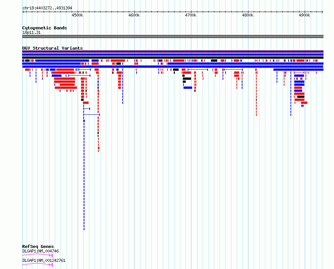Select the red capped interval near 4890k

pos(299,73)
